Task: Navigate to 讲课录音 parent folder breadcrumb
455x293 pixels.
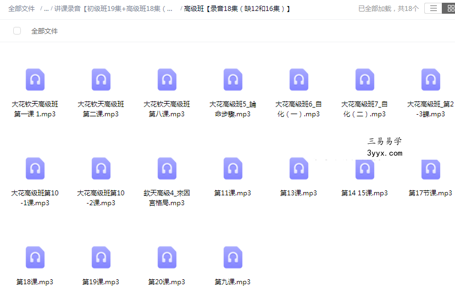Action: pos(113,9)
